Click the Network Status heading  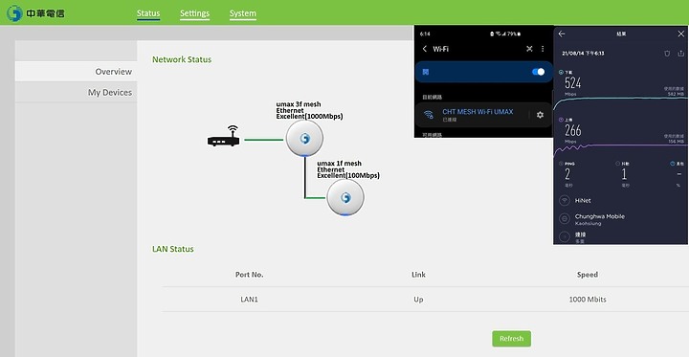(182, 59)
